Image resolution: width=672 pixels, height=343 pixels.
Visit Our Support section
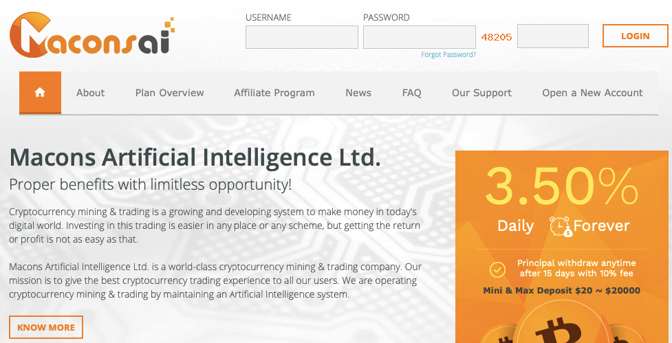[x=481, y=93]
